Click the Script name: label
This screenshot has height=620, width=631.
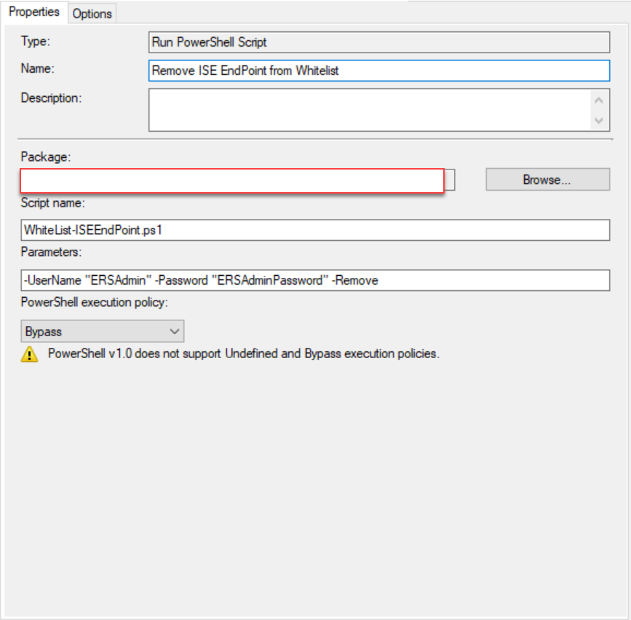pos(52,203)
